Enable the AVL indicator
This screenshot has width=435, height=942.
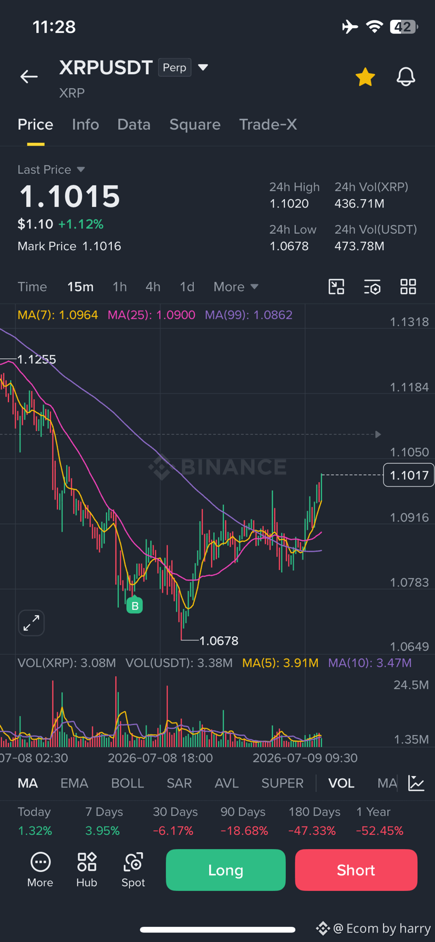[x=227, y=783]
